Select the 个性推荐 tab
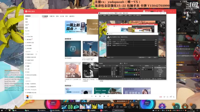The height and width of the screenshot is (112, 200). point(45,16)
